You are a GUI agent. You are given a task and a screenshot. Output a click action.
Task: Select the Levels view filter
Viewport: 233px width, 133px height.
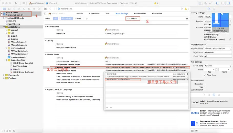(78, 18)
